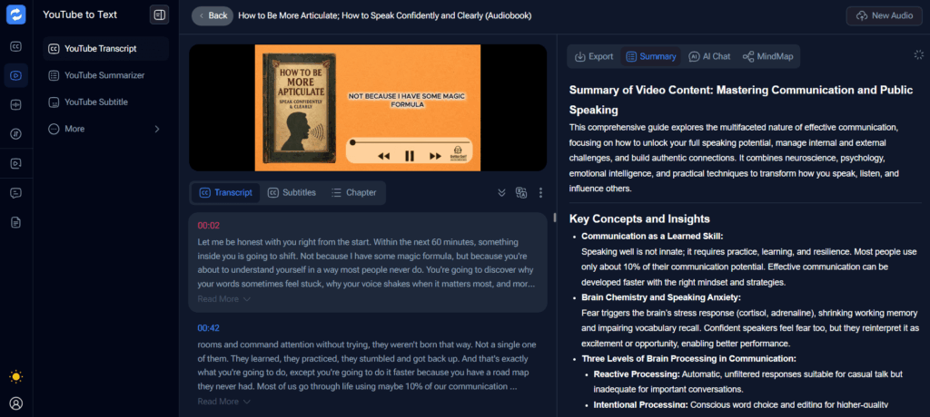
Task: Select YouTube Transcript in the panel
Action: [105, 49]
